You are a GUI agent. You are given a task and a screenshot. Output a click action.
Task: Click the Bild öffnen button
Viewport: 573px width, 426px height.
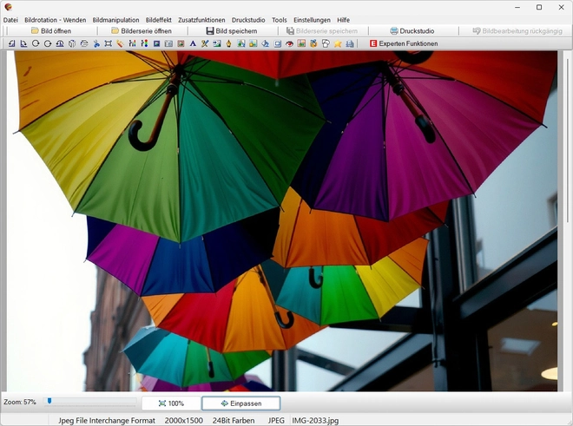[50, 31]
